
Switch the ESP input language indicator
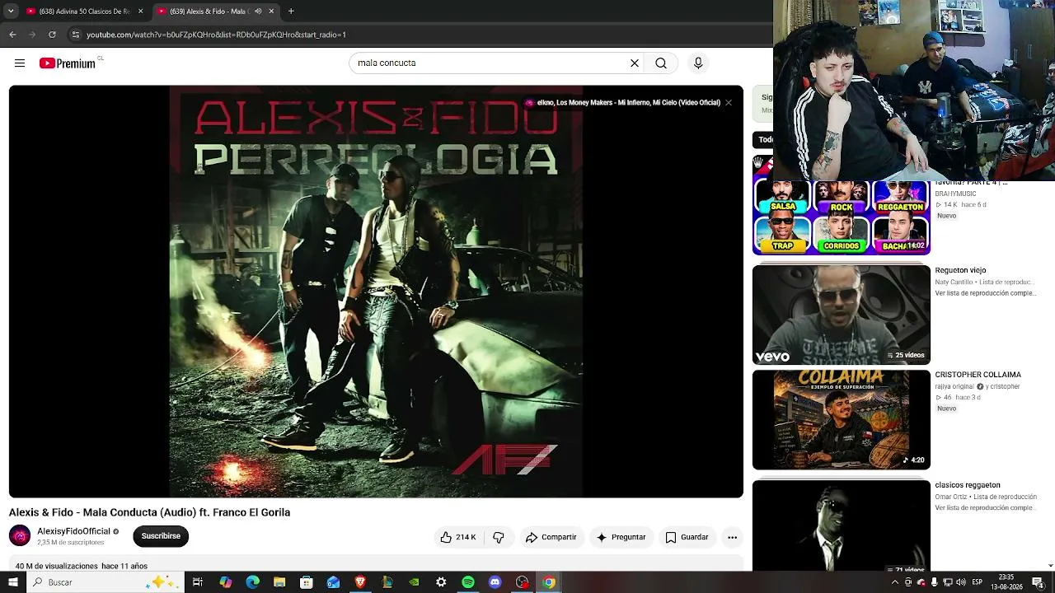click(978, 582)
